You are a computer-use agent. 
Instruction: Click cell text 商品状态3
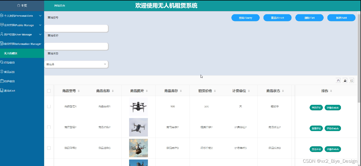275,148
